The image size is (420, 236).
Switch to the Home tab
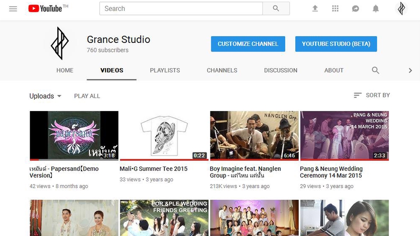(65, 70)
